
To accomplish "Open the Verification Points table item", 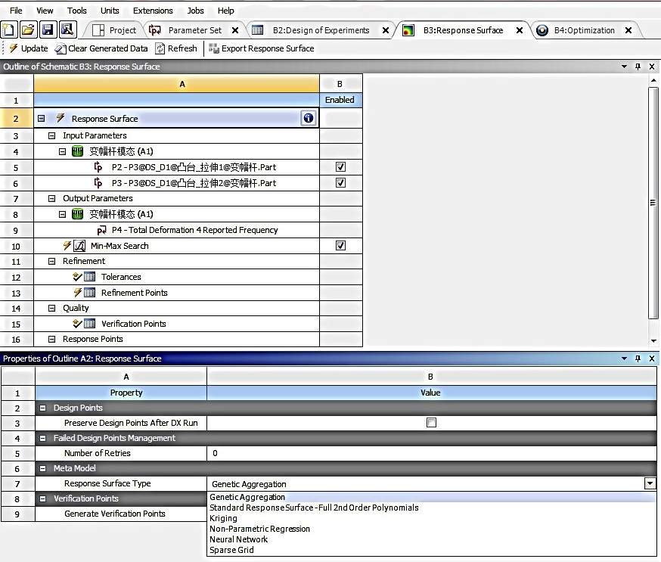I will click(133, 324).
